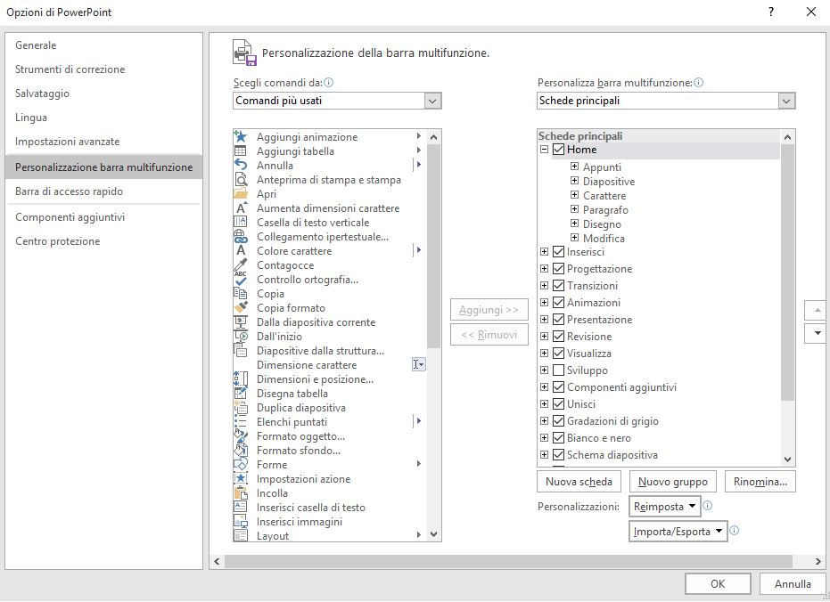This screenshot has height=602, width=830.
Task: Select the Aggiungi animazione star icon
Action: click(x=241, y=137)
